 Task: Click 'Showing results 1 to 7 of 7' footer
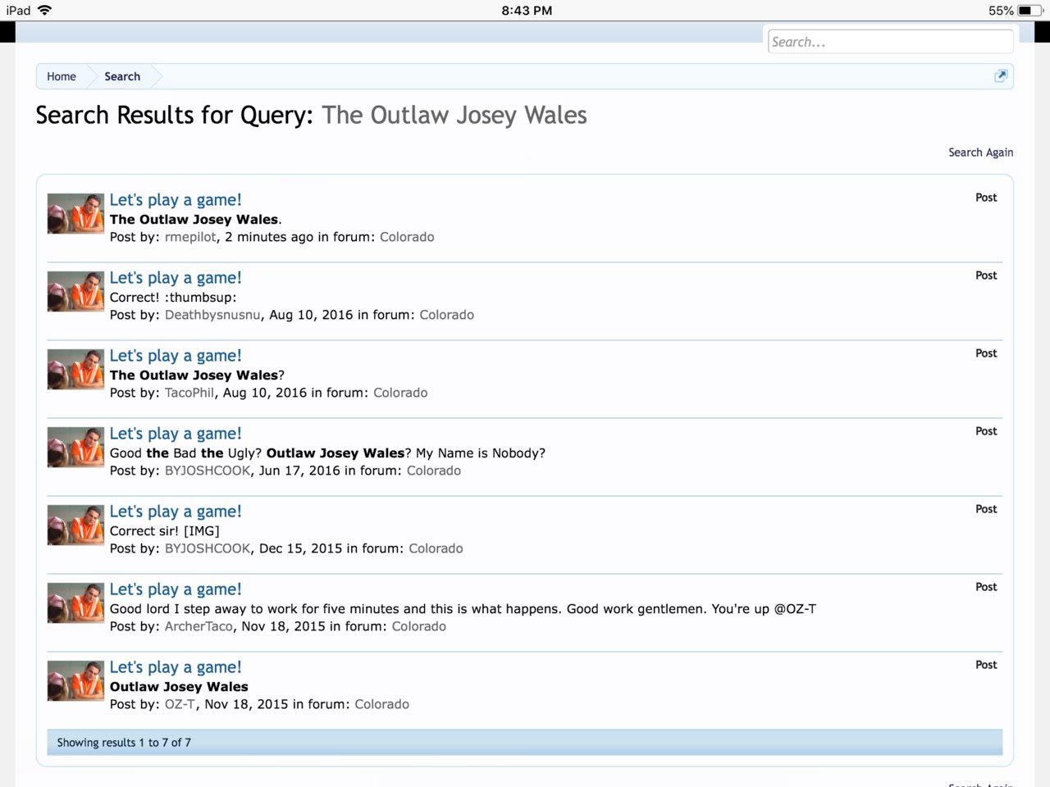124,743
